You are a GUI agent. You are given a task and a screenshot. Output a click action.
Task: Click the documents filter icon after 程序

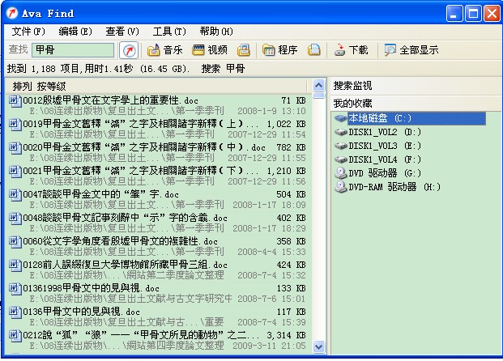[314, 50]
